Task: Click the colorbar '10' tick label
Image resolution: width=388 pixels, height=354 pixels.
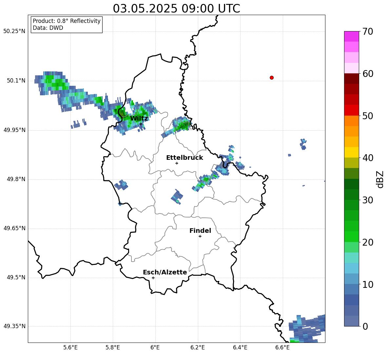Action: pos(368,285)
